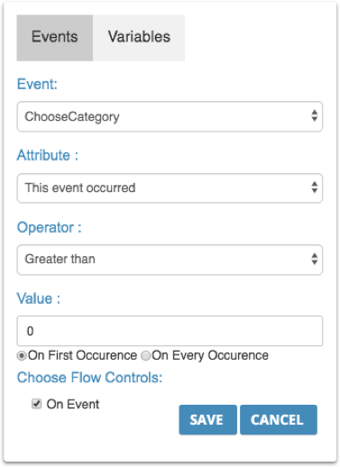The height and width of the screenshot is (467, 340).
Task: Open the 'Greater than' operator dropdown
Action: [170, 260]
